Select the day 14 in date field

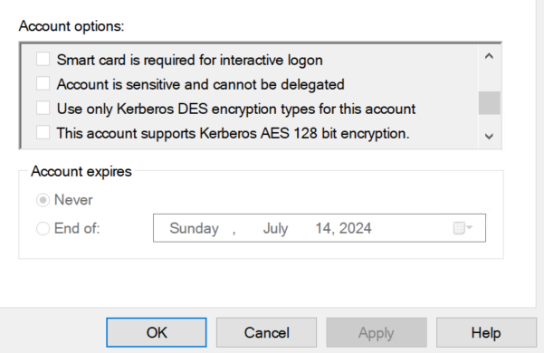click(323, 228)
